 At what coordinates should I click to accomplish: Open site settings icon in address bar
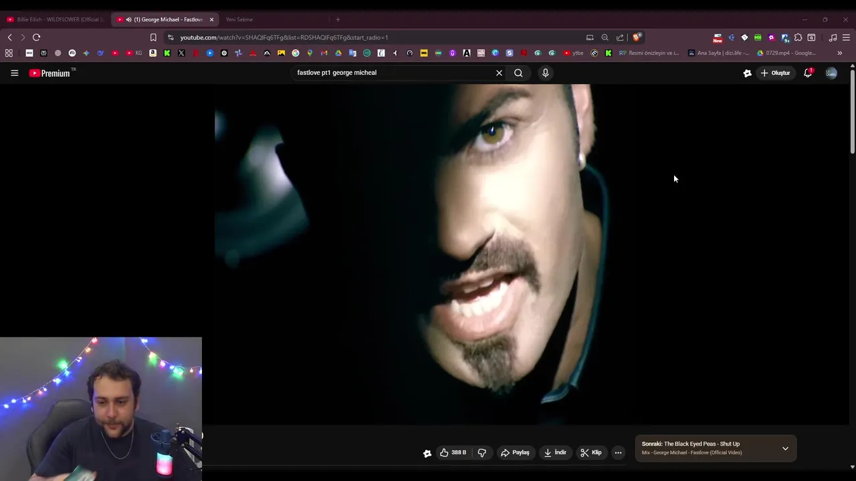pyautogui.click(x=171, y=37)
